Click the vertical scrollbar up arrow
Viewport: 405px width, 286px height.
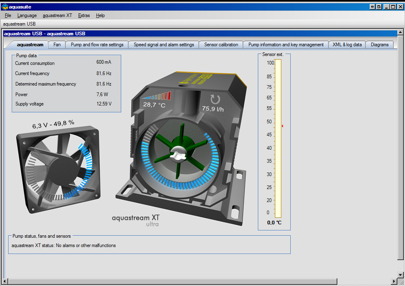pyautogui.click(x=401, y=32)
